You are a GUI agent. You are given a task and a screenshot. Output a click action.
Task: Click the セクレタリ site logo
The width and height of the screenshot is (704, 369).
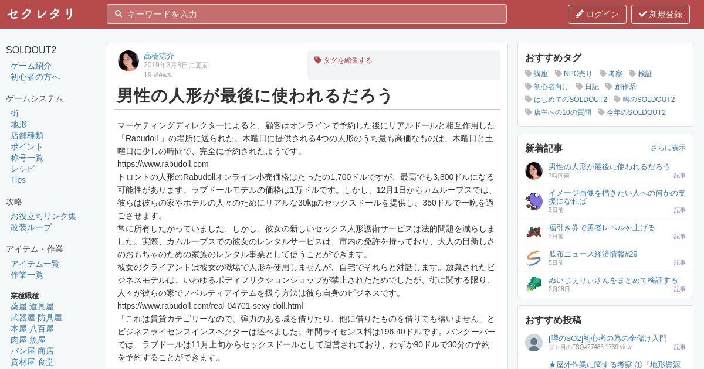(x=41, y=14)
